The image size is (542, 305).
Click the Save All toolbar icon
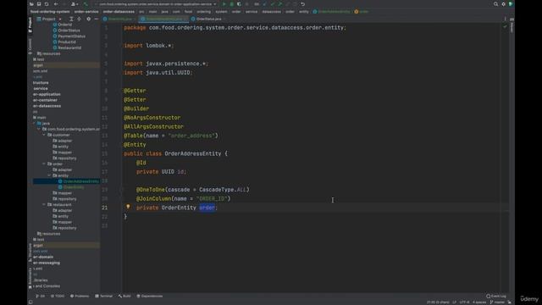click(39, 4)
